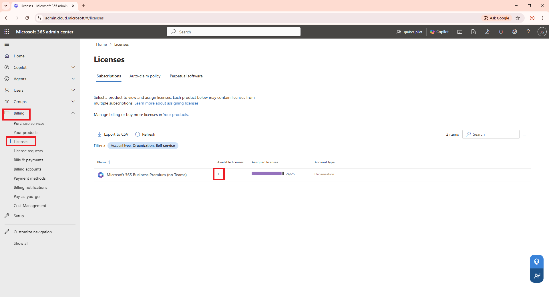Click the Copilot button in header

[x=439, y=32]
